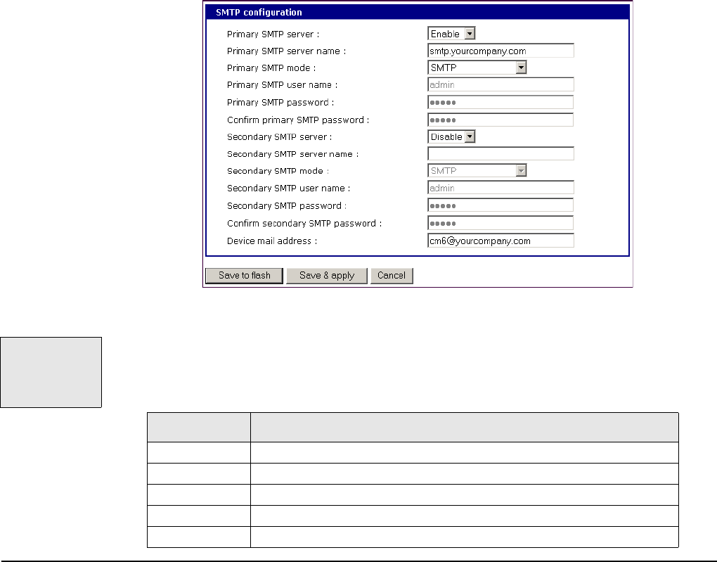Click the 'Confirm primary SMTP password :' label
Image resolution: width=717 pixels, height=562 pixels.
(x=298, y=120)
